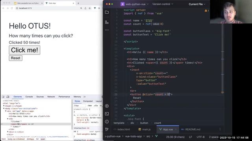Open the Layout styles tab
The image size is (252, 141).
click(99, 101)
